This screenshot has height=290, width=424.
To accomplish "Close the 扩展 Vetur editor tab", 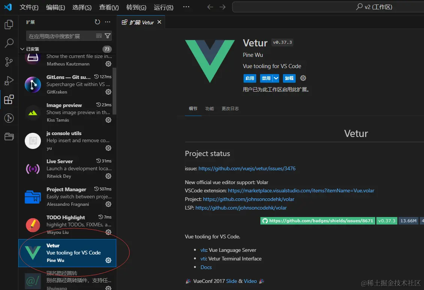I will (x=159, y=22).
